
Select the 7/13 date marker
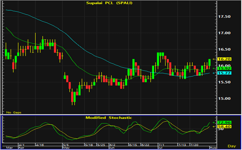pos(182,145)
